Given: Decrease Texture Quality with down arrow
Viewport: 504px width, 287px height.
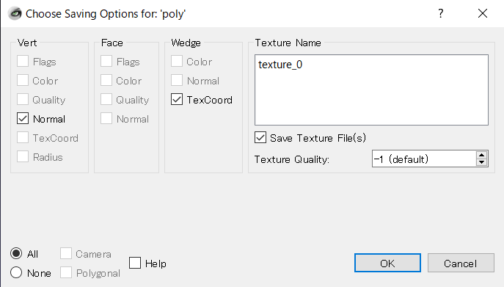Looking at the screenshot, I should point(481,162).
